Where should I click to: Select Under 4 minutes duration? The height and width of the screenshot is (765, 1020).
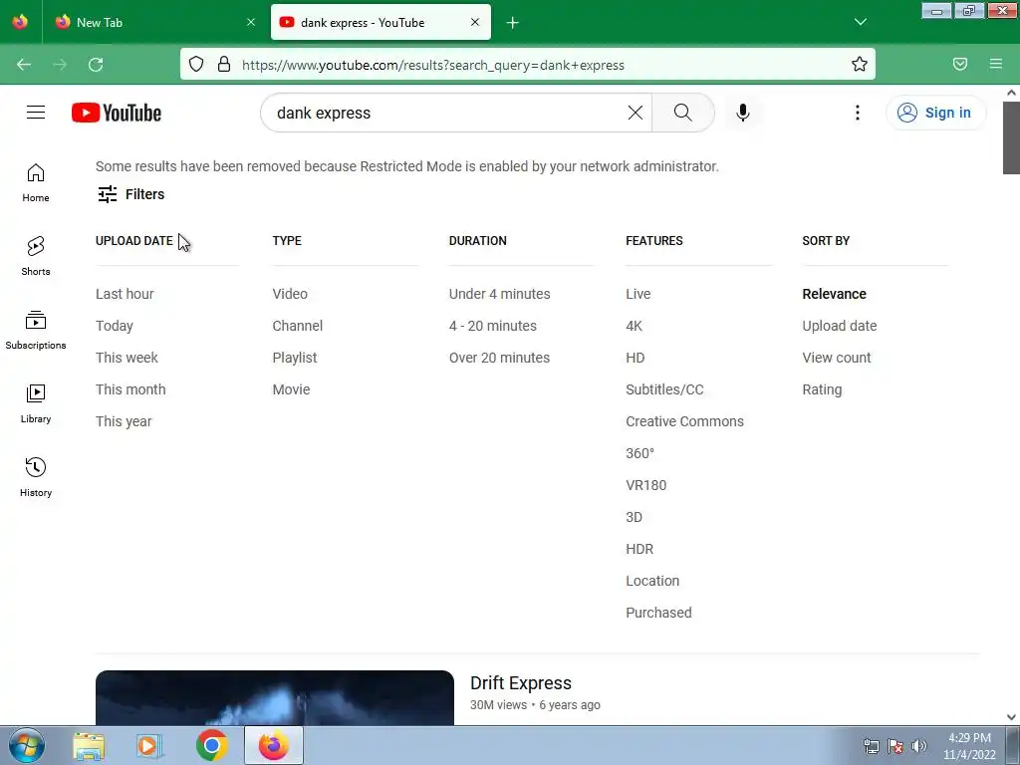point(500,294)
